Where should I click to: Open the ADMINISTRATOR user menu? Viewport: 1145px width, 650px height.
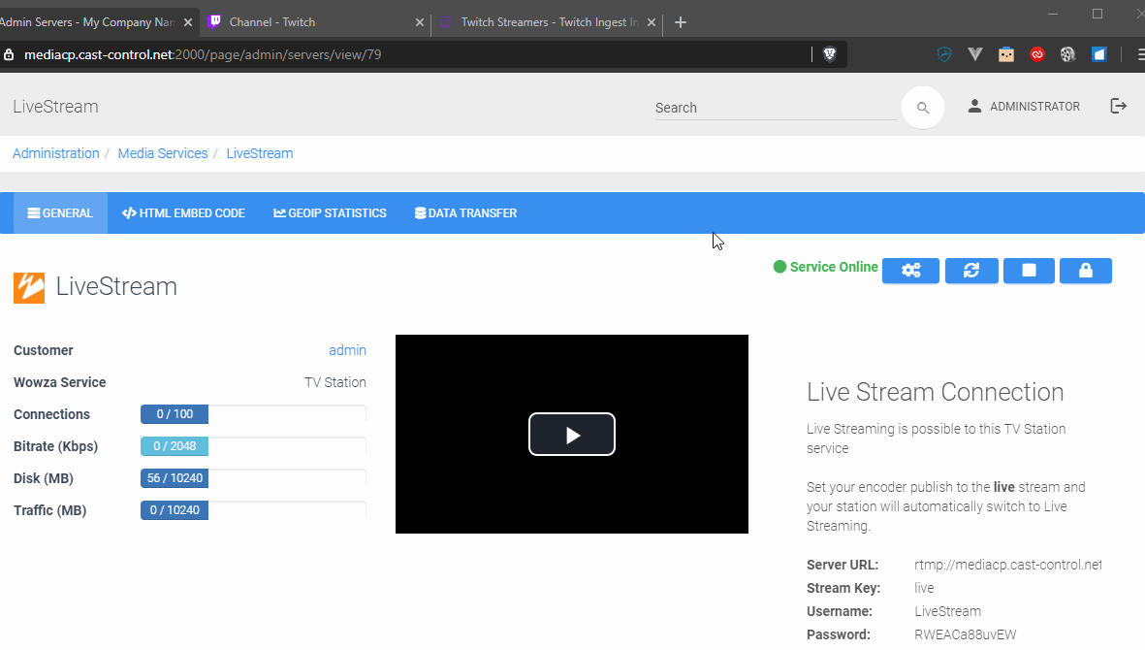tap(1024, 106)
